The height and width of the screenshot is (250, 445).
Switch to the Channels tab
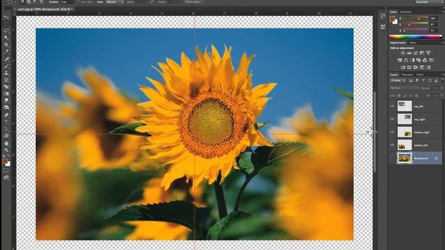click(407, 74)
